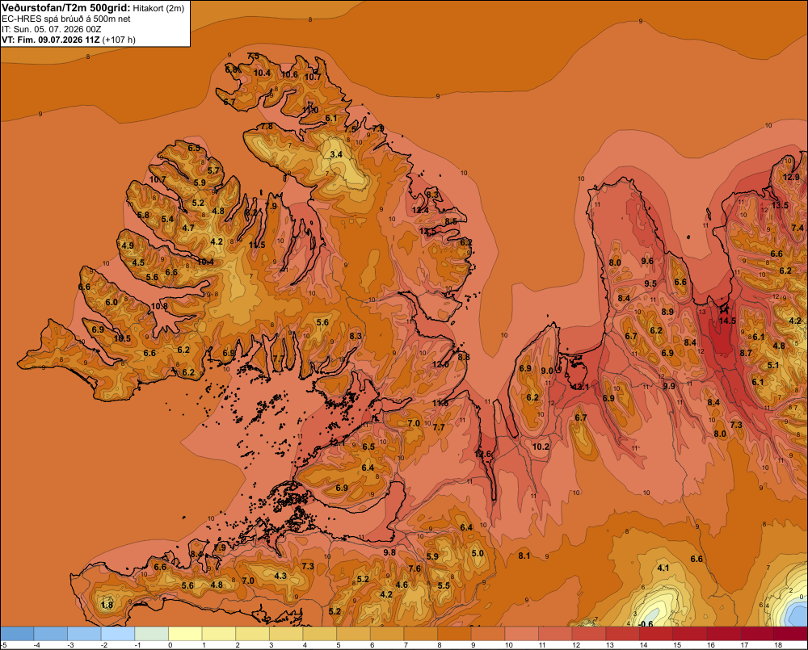808x650 pixels.
Task: Click the IT initial time line in header
Action: point(52,29)
